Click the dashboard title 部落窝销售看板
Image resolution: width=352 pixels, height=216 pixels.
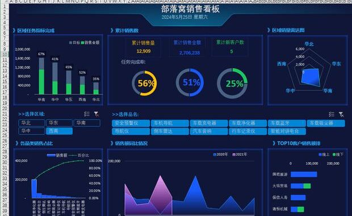190,9
